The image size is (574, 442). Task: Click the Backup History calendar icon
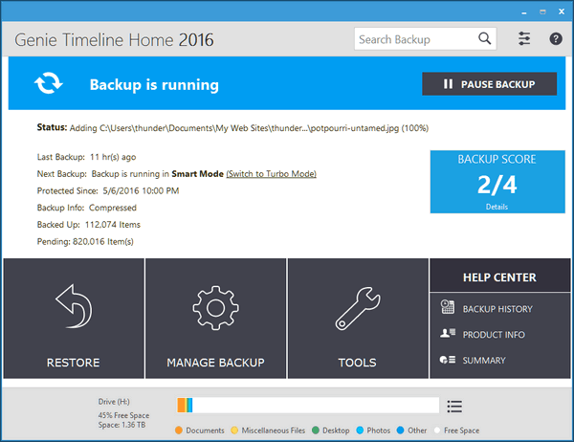pos(448,307)
